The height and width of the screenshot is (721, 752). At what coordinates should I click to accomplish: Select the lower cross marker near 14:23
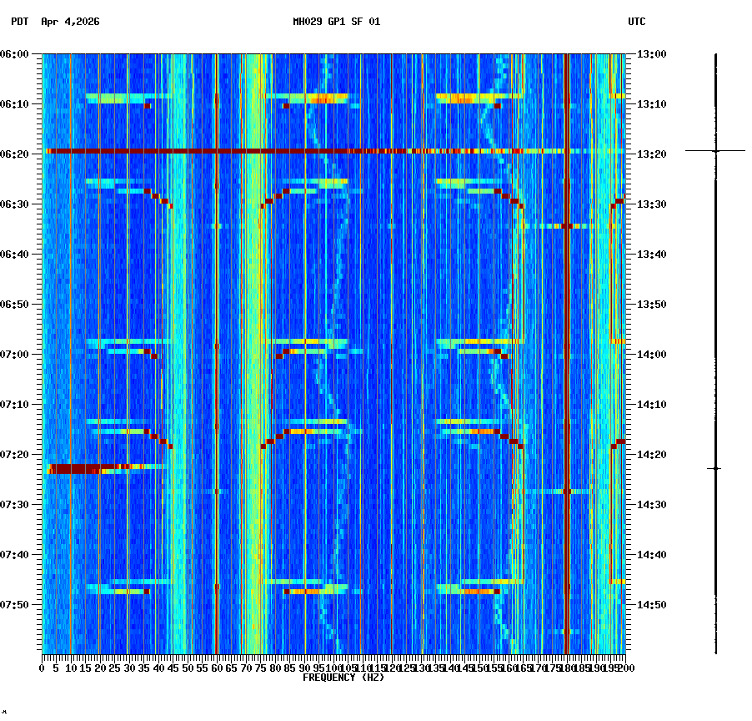pos(715,468)
